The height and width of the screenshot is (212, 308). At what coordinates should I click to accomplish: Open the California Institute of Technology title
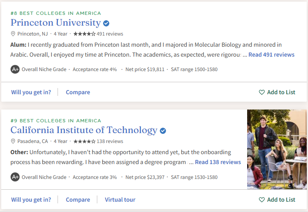coord(84,131)
